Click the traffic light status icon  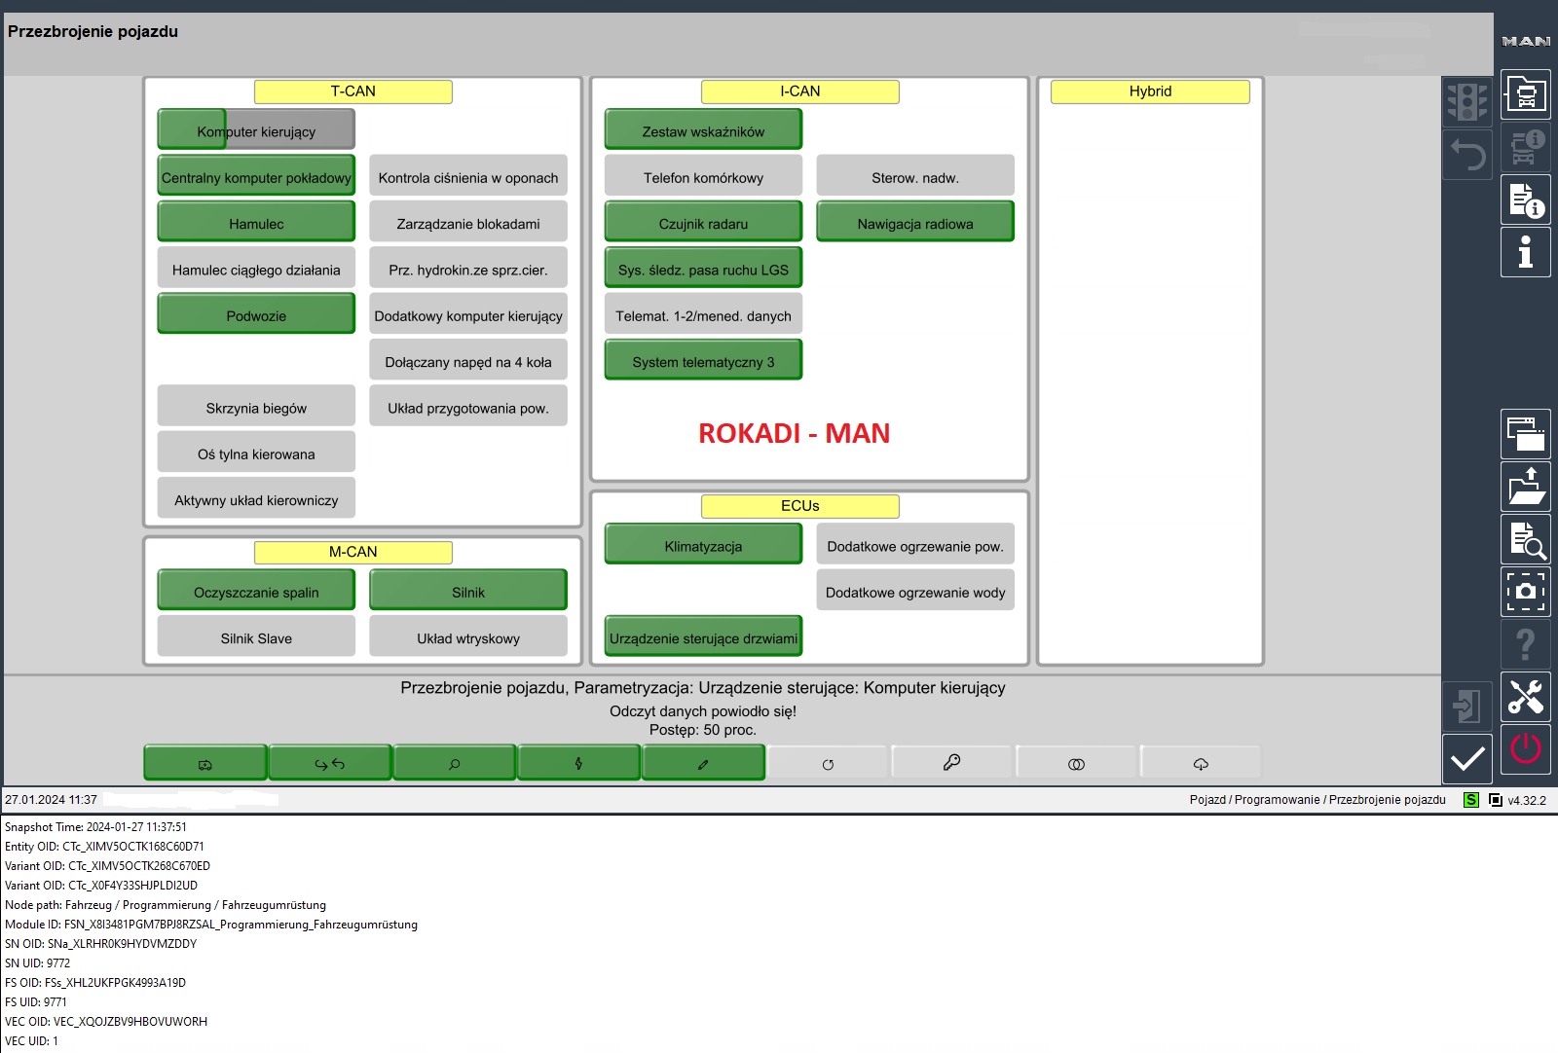pyautogui.click(x=1466, y=101)
